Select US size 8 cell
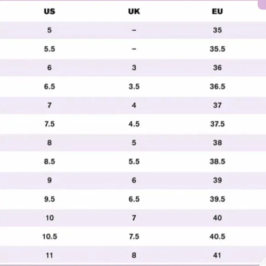Image resolution: width=266 pixels, height=266 pixels. [x=50, y=143]
